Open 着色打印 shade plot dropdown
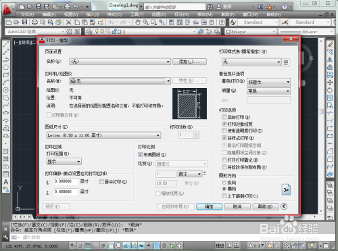338x251 pixels. click(268, 82)
